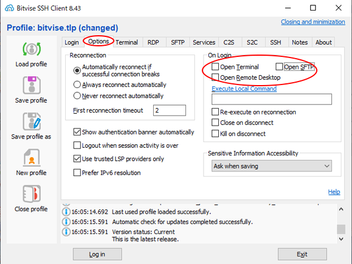Enable Logout when session activity is over
The width and height of the screenshot is (352, 264).
coord(77,145)
